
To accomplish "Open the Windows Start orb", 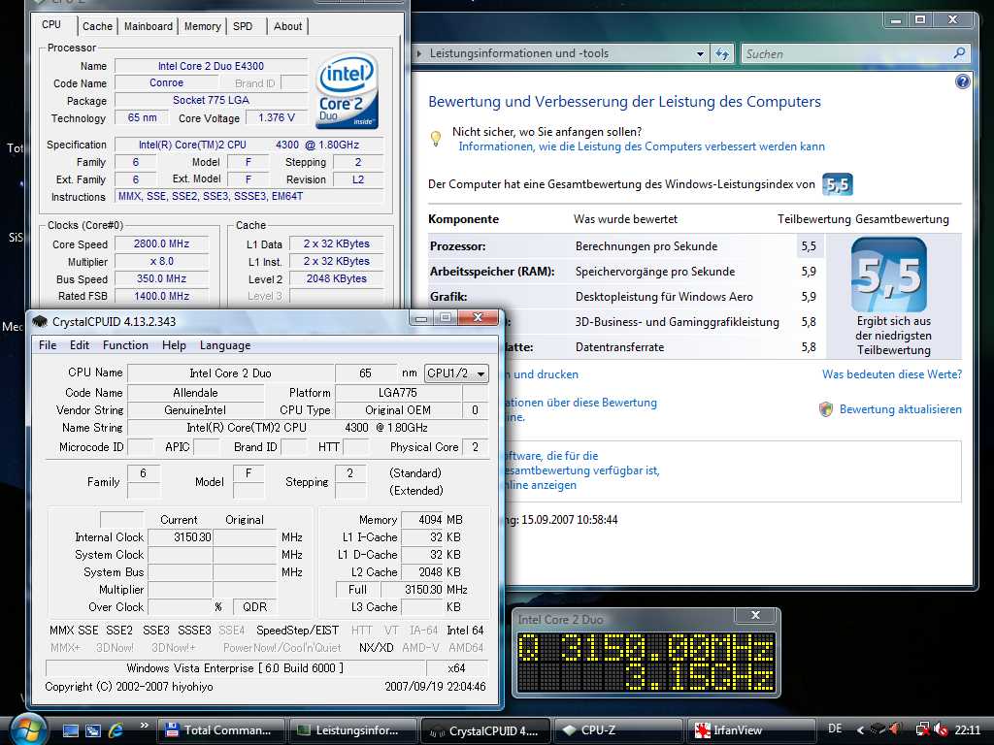I will click(27, 729).
